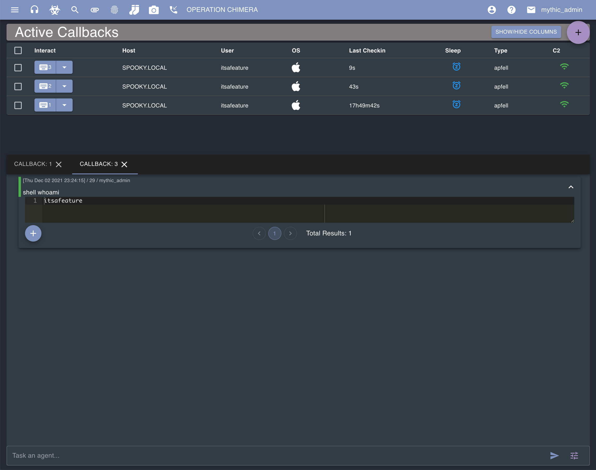Image resolution: width=596 pixels, height=470 pixels.
Task: Open the biohazard payloads icon
Action: (55, 10)
